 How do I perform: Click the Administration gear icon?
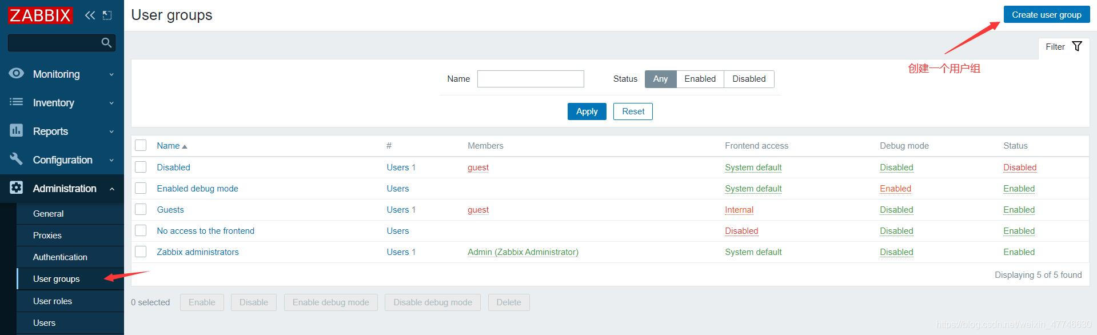(17, 188)
